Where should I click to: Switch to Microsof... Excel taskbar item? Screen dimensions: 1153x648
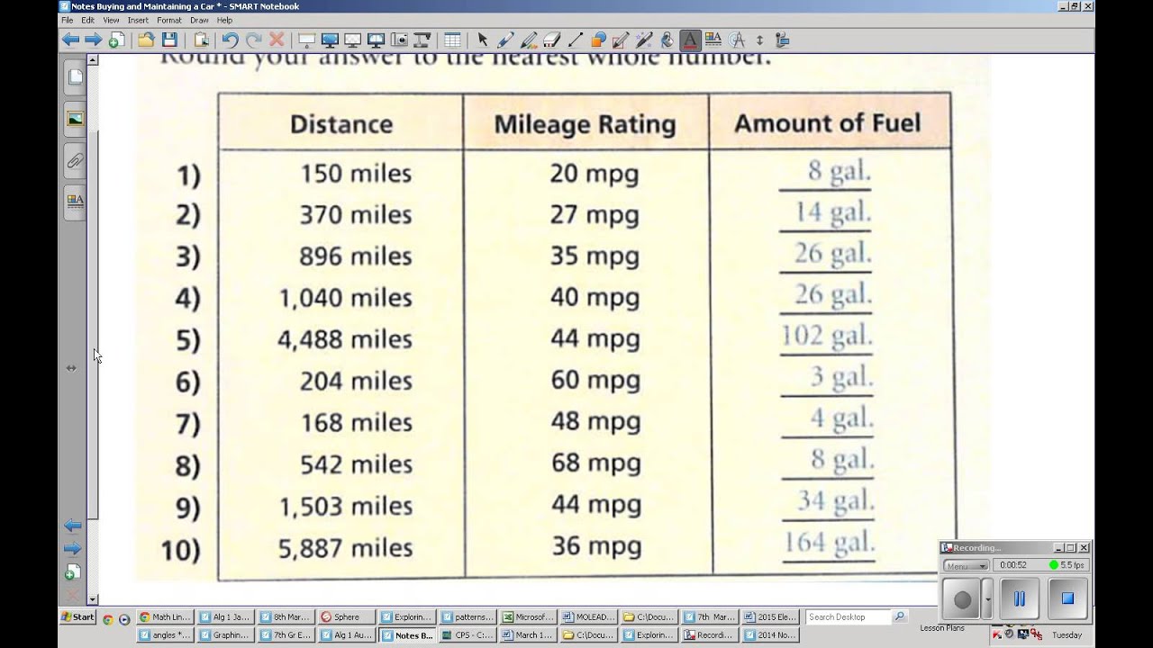point(528,617)
